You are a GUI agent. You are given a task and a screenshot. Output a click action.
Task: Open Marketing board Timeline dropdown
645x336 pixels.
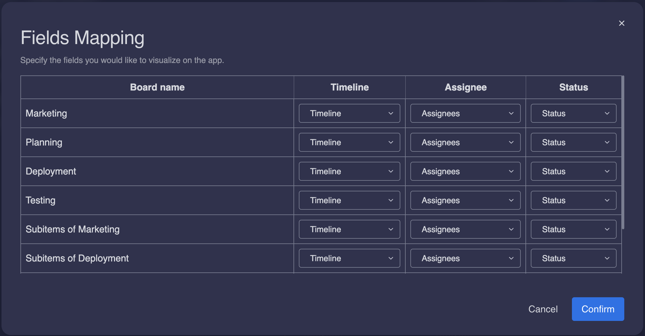(x=349, y=113)
